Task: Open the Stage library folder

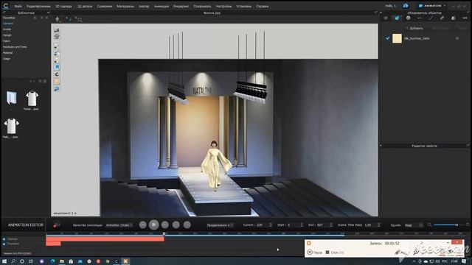Action: click(7, 59)
